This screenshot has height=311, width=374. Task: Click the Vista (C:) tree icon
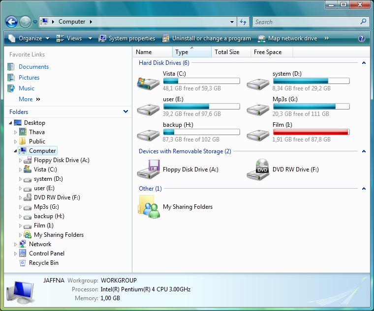[x=28, y=170]
